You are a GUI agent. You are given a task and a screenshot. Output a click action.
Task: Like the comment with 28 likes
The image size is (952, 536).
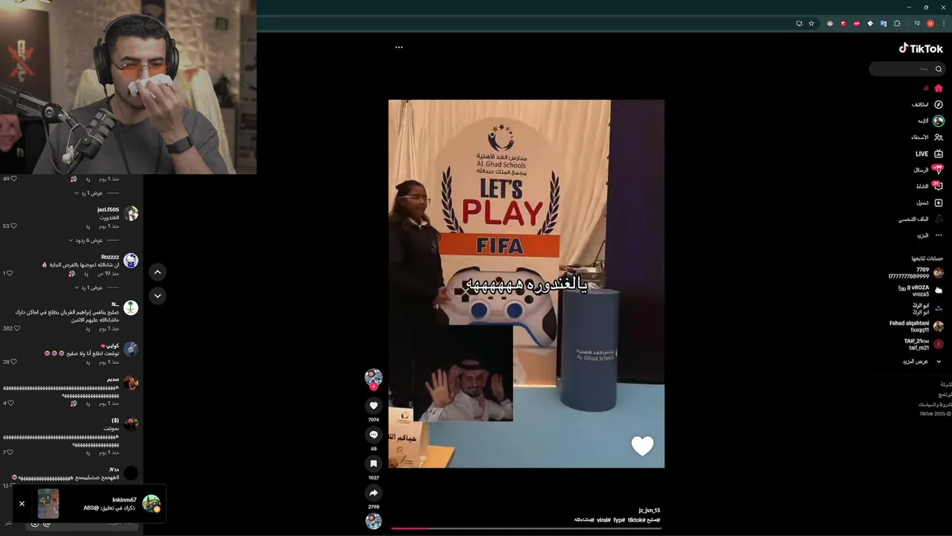(13, 362)
